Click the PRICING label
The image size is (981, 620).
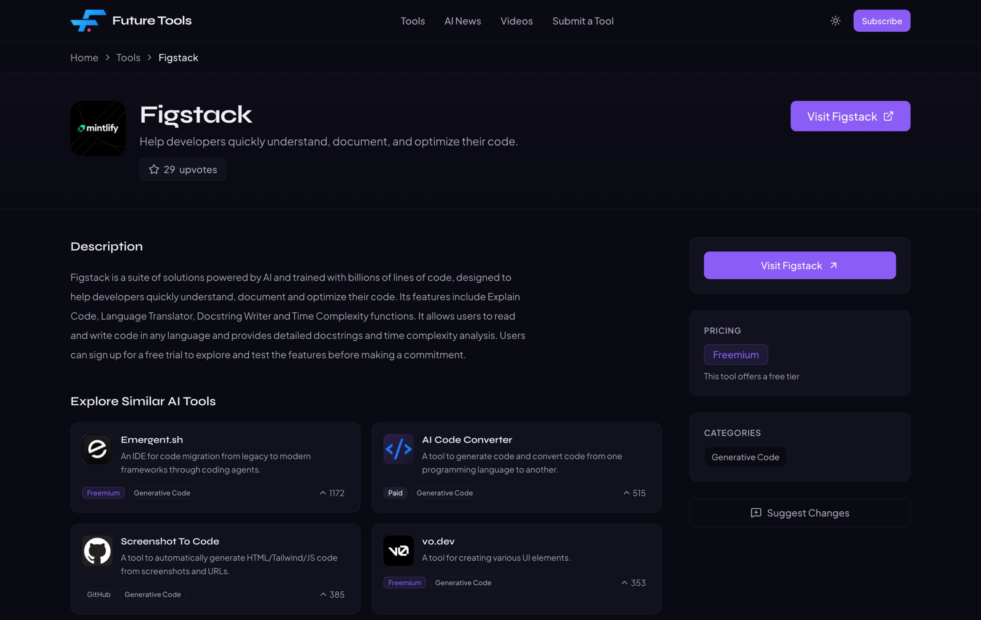point(722,330)
